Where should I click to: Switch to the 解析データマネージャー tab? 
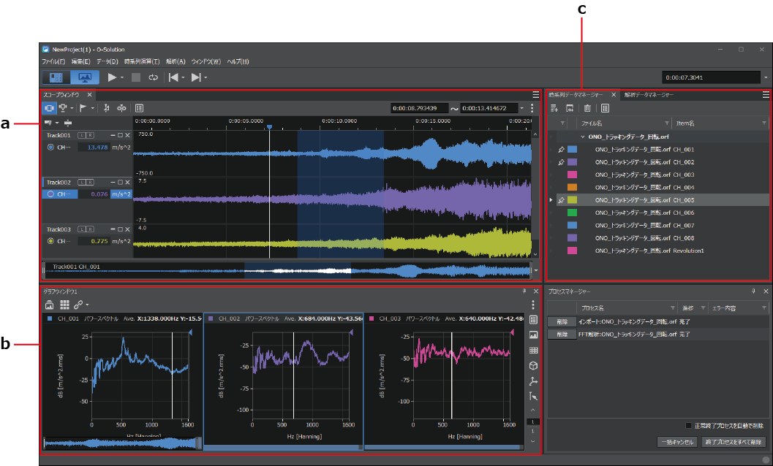[649, 95]
